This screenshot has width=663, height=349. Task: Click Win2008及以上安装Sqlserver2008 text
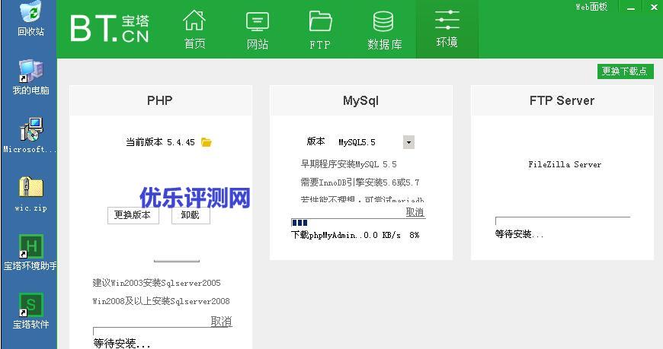161,301
